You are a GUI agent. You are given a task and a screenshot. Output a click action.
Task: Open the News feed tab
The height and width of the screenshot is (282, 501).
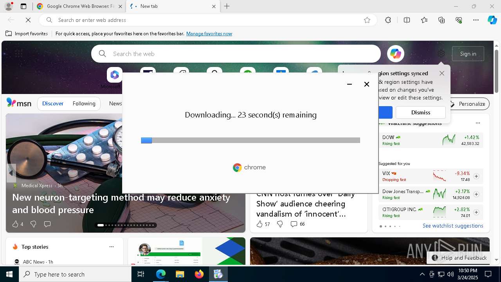[x=115, y=104]
